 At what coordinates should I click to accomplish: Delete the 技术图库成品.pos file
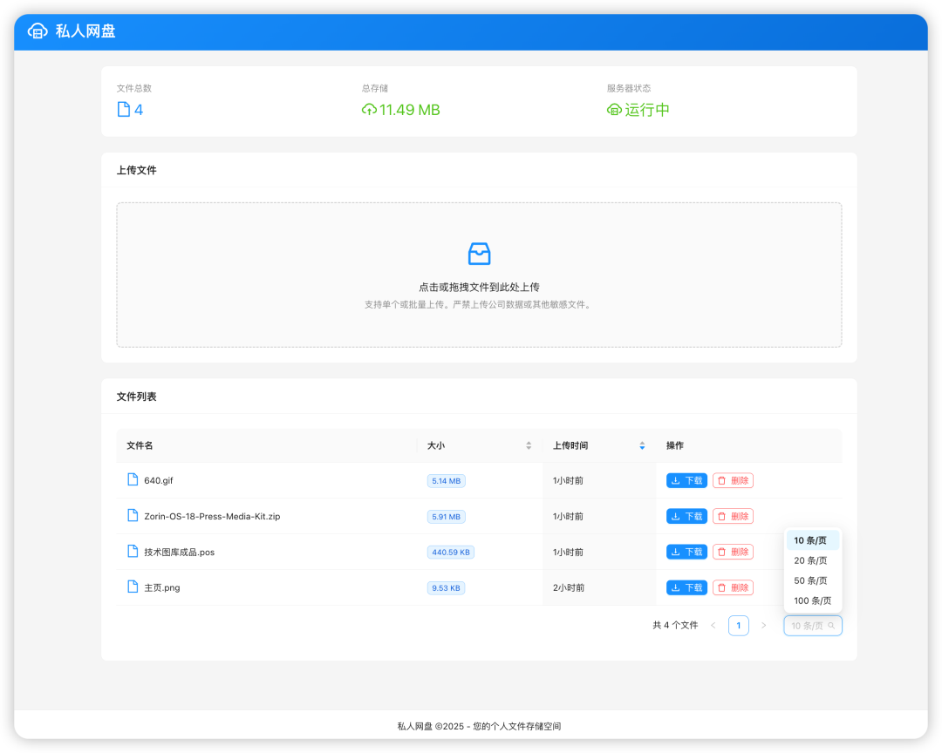733,552
